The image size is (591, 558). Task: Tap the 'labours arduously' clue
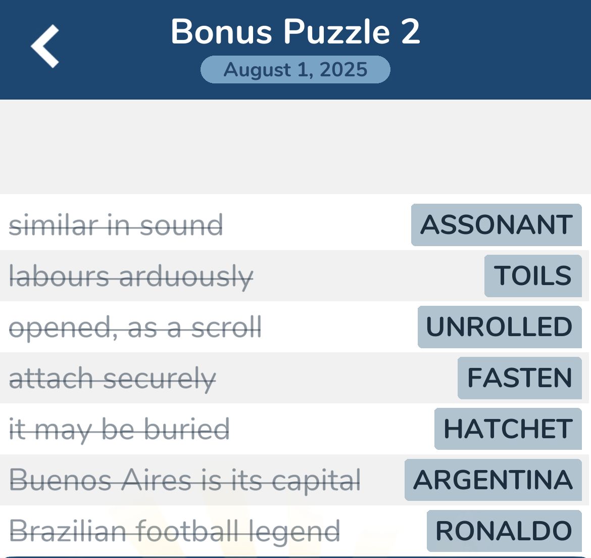[x=131, y=276]
